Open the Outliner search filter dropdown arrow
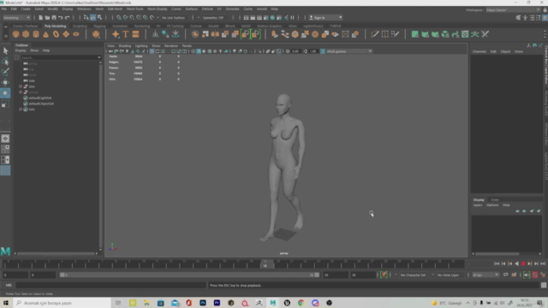 pos(99,57)
